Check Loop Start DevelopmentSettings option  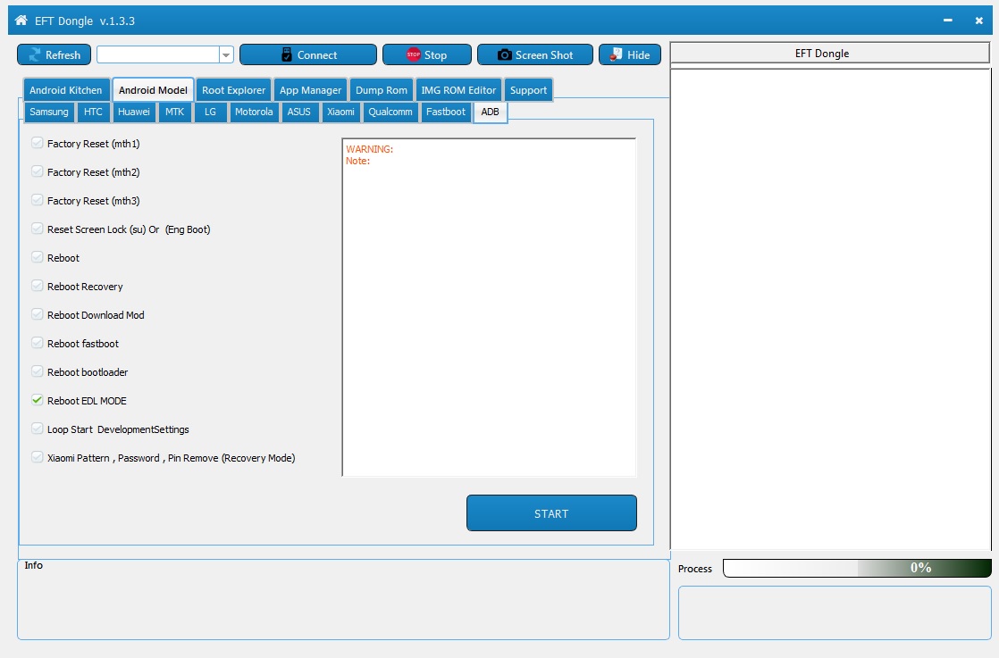pyautogui.click(x=38, y=429)
